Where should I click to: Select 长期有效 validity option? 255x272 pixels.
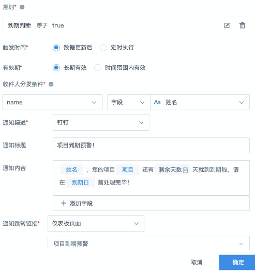[x=56, y=68]
